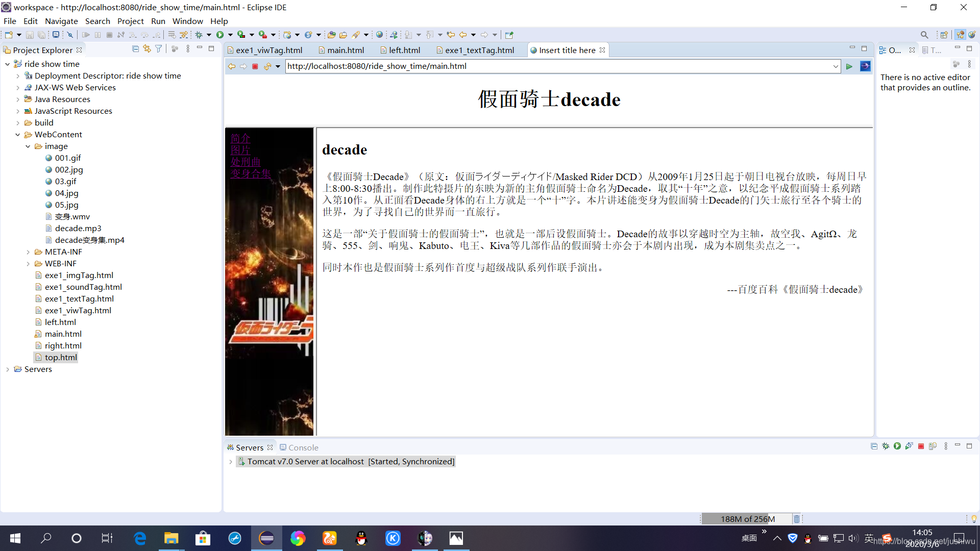Image resolution: width=980 pixels, height=551 pixels.
Task: Close the Insert title here browser tab
Action: click(x=602, y=50)
